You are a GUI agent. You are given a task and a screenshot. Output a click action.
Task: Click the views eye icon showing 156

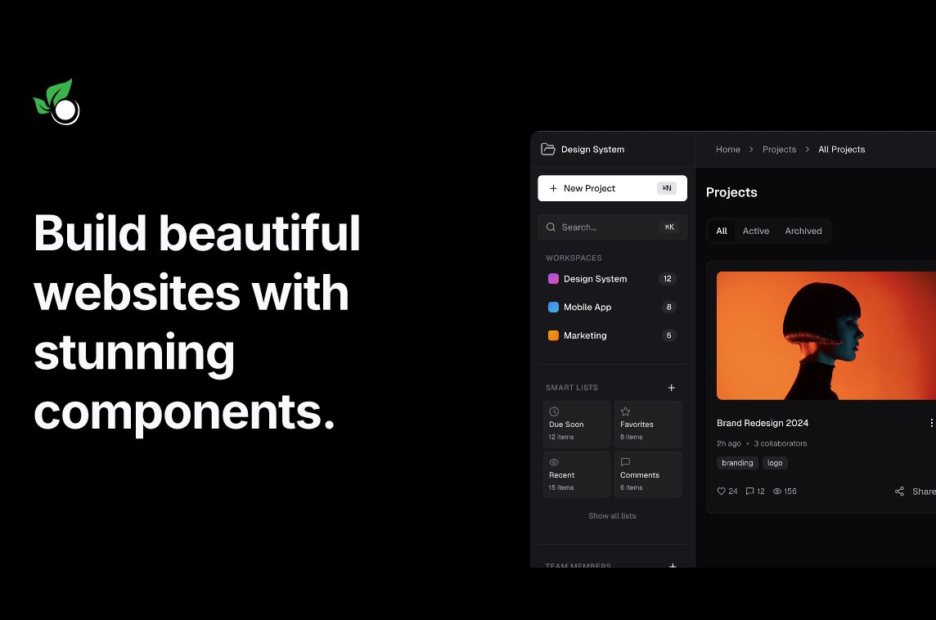pyautogui.click(x=777, y=492)
